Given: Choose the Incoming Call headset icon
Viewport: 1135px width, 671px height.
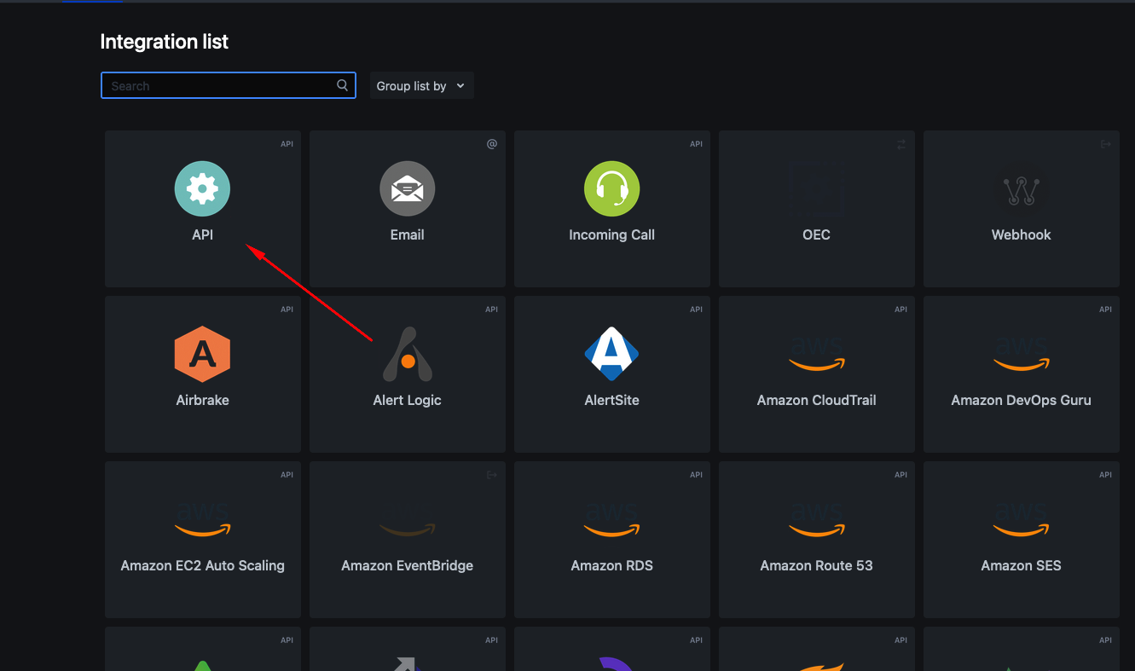Looking at the screenshot, I should click(x=612, y=188).
